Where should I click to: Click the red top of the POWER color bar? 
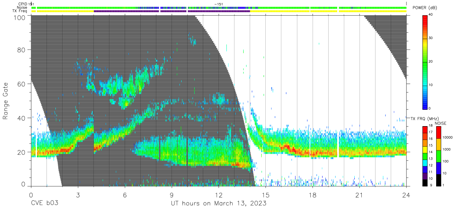[x=425, y=19]
